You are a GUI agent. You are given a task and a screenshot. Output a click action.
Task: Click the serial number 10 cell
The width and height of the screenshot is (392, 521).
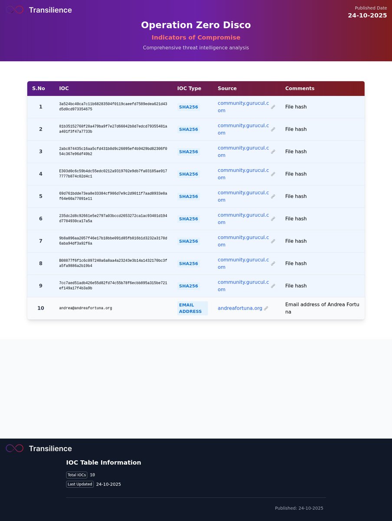point(41,308)
